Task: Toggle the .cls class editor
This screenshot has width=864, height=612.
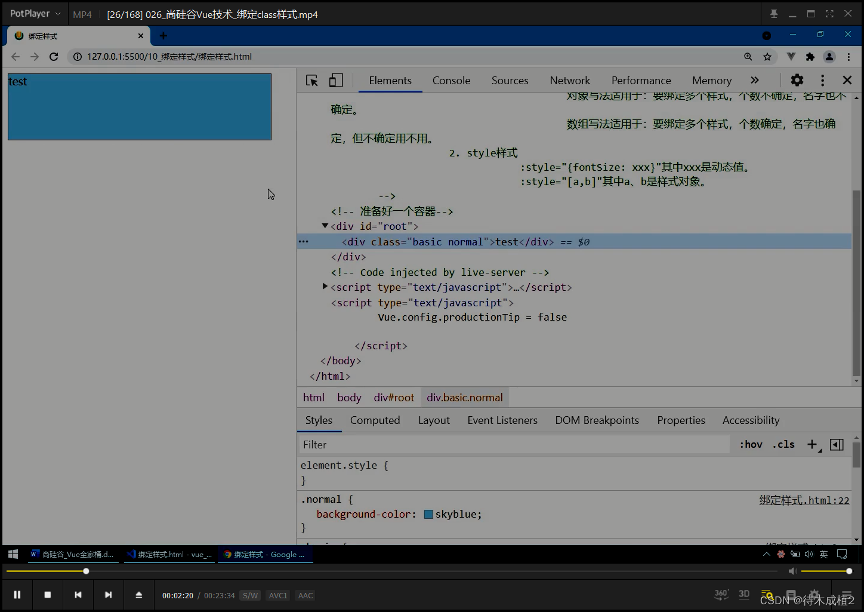Action: [783, 444]
